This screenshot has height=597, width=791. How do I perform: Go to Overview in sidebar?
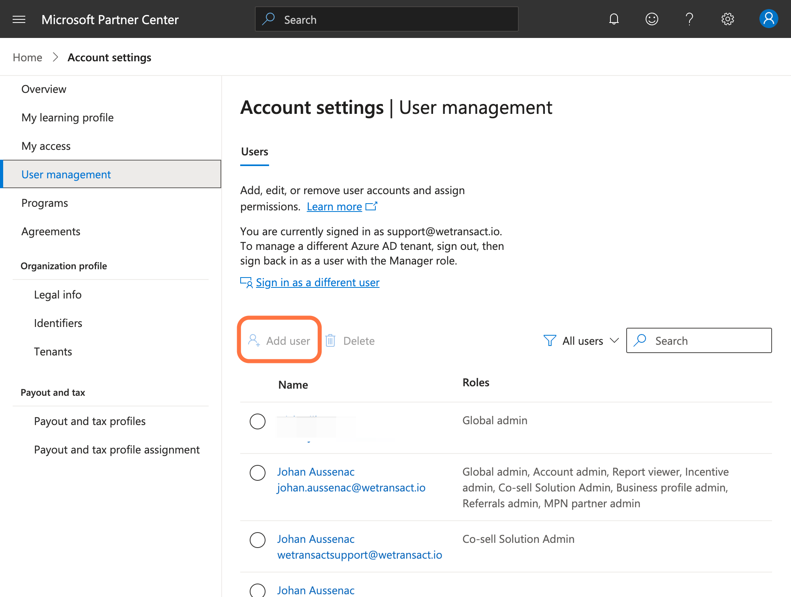coord(43,89)
